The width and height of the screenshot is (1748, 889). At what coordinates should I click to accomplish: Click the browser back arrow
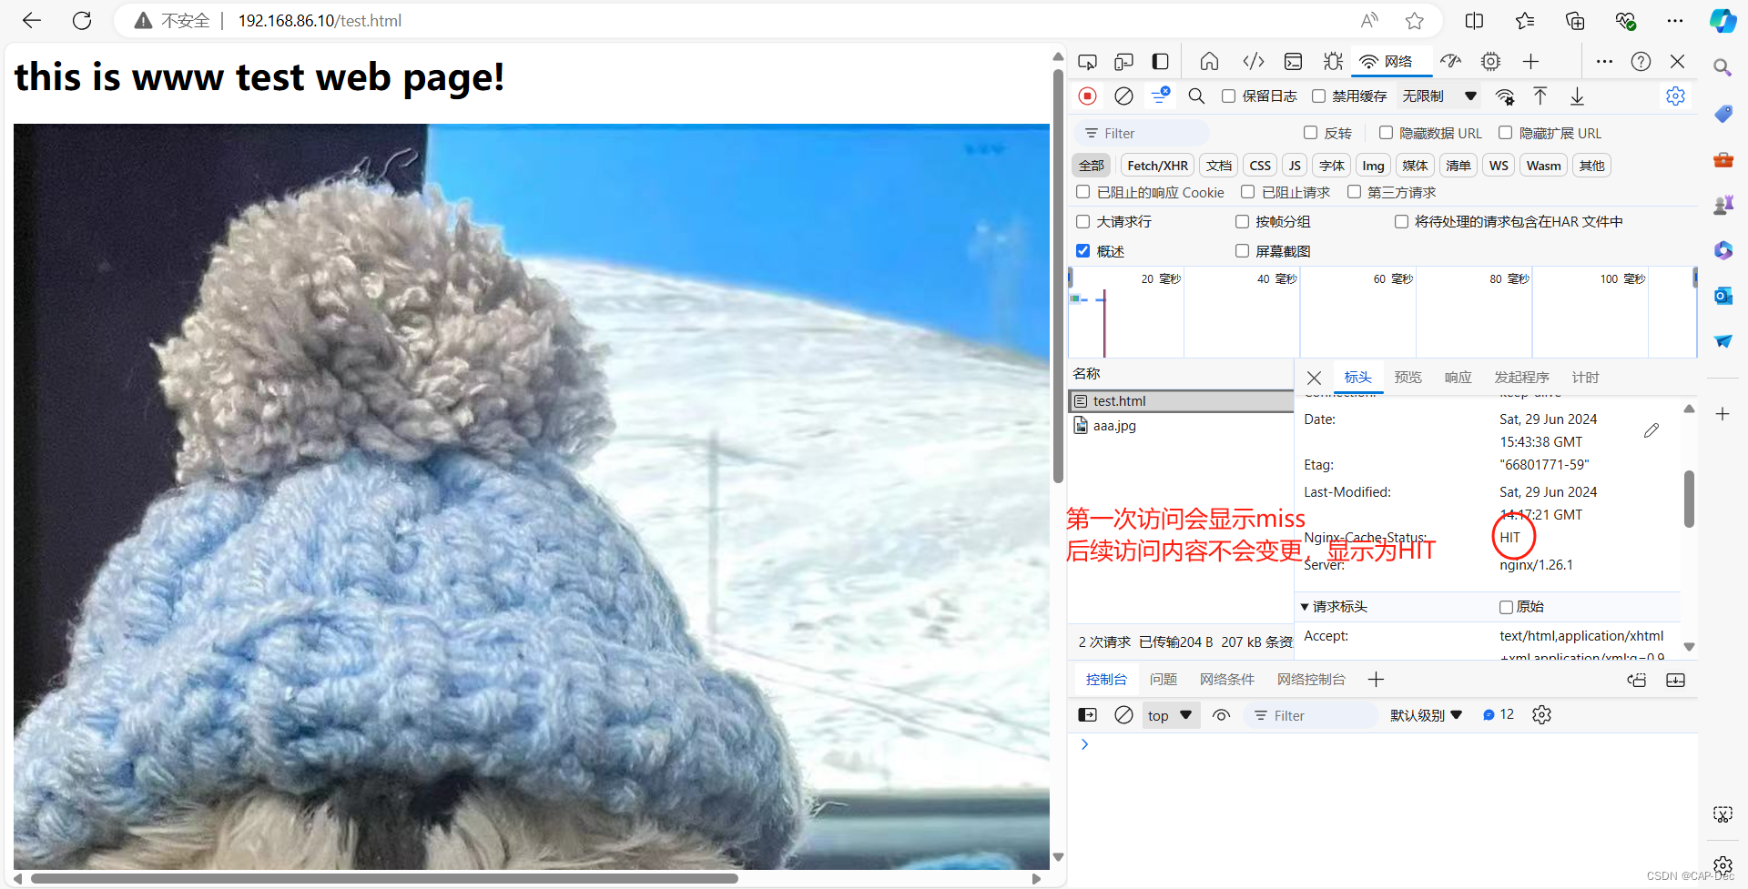(32, 20)
